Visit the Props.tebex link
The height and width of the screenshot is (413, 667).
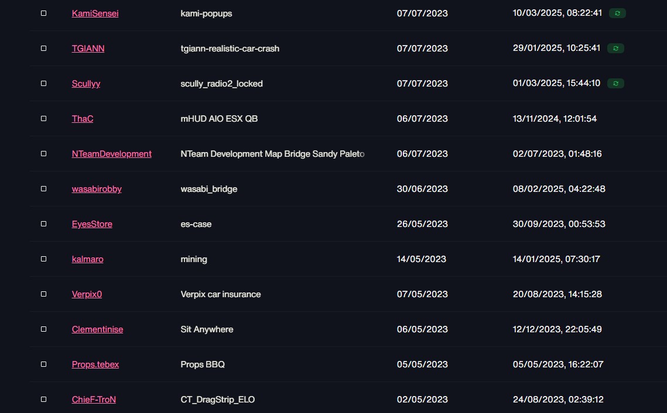point(95,364)
